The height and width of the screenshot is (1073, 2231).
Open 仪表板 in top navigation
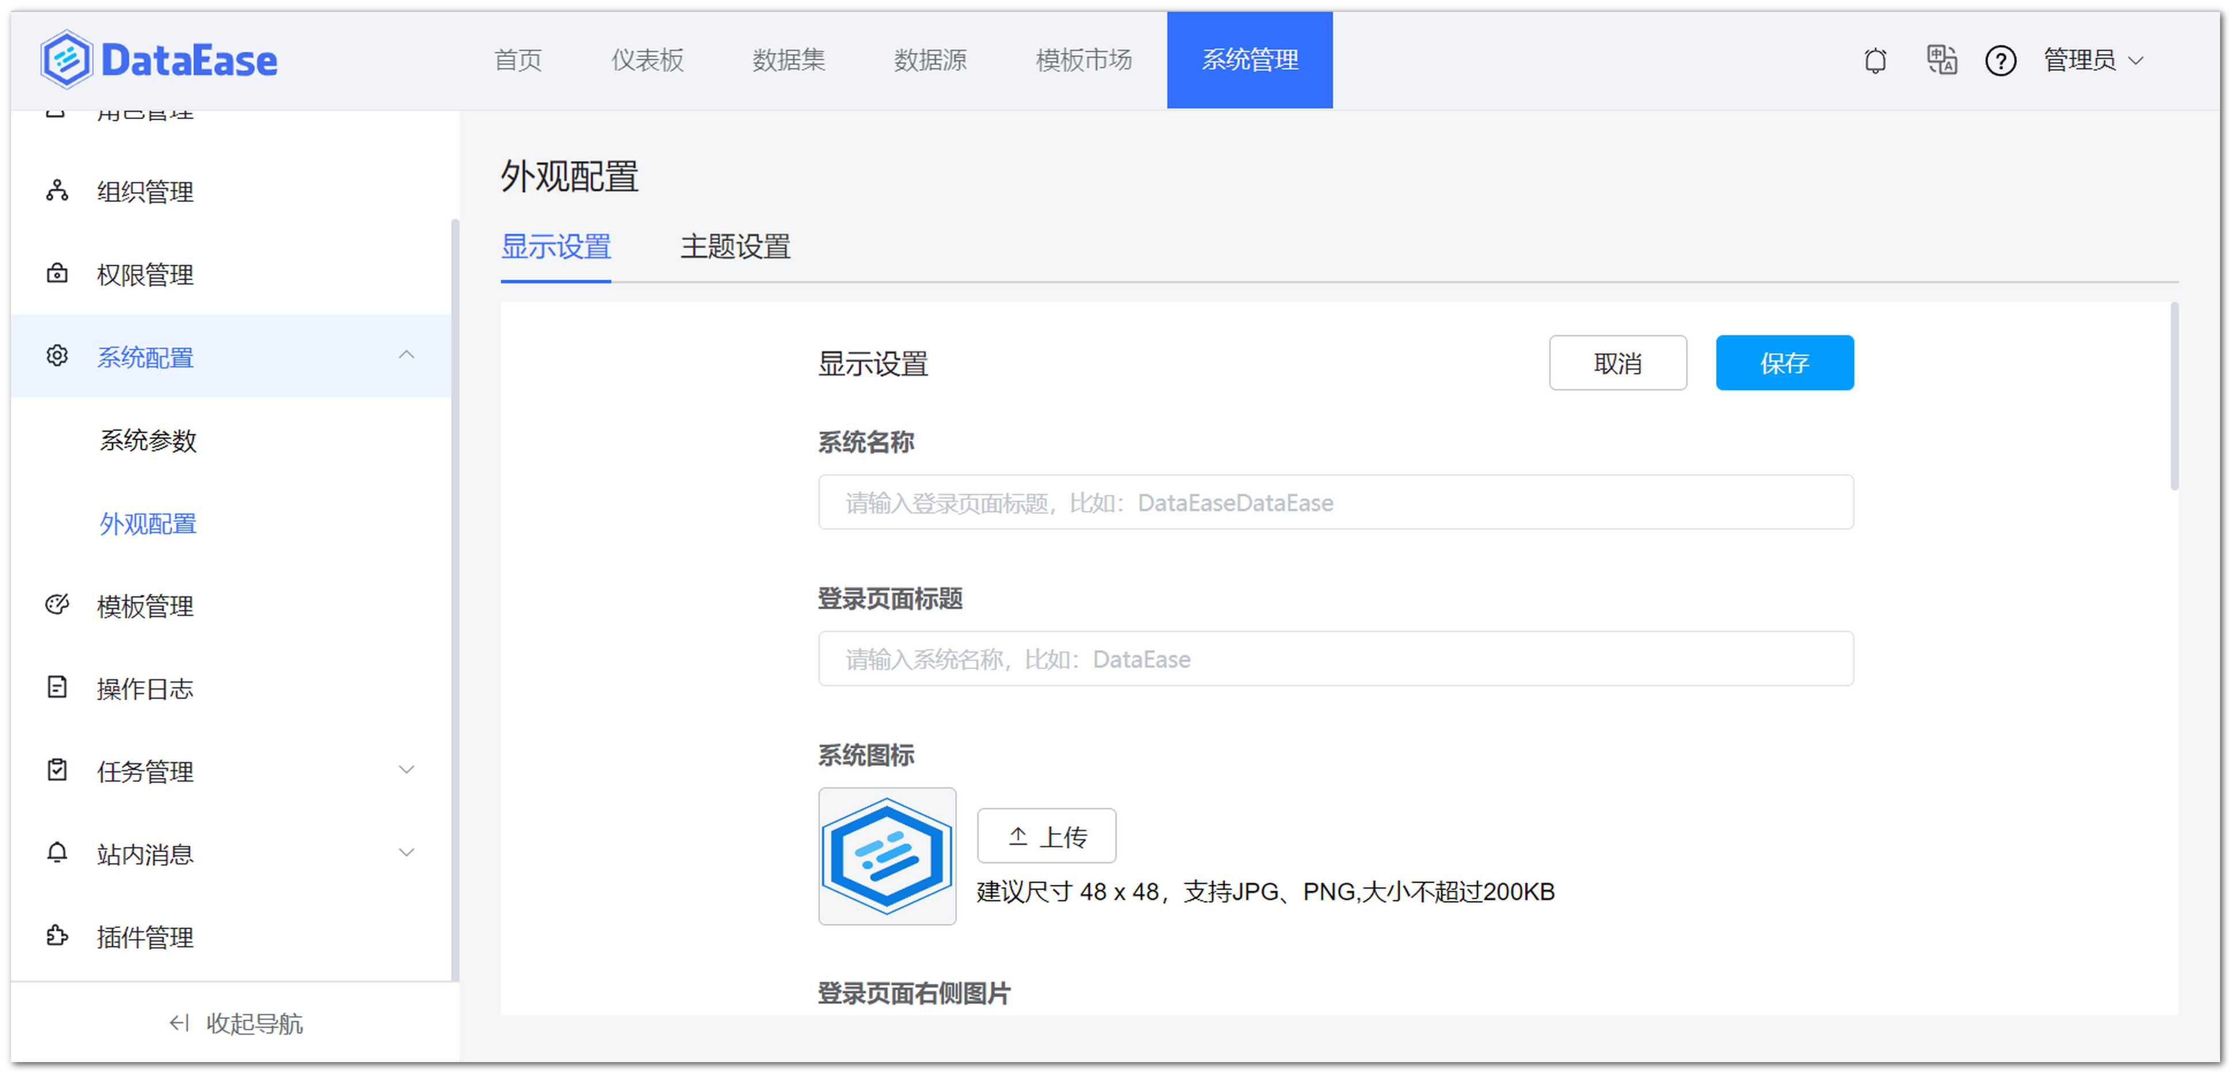click(647, 60)
